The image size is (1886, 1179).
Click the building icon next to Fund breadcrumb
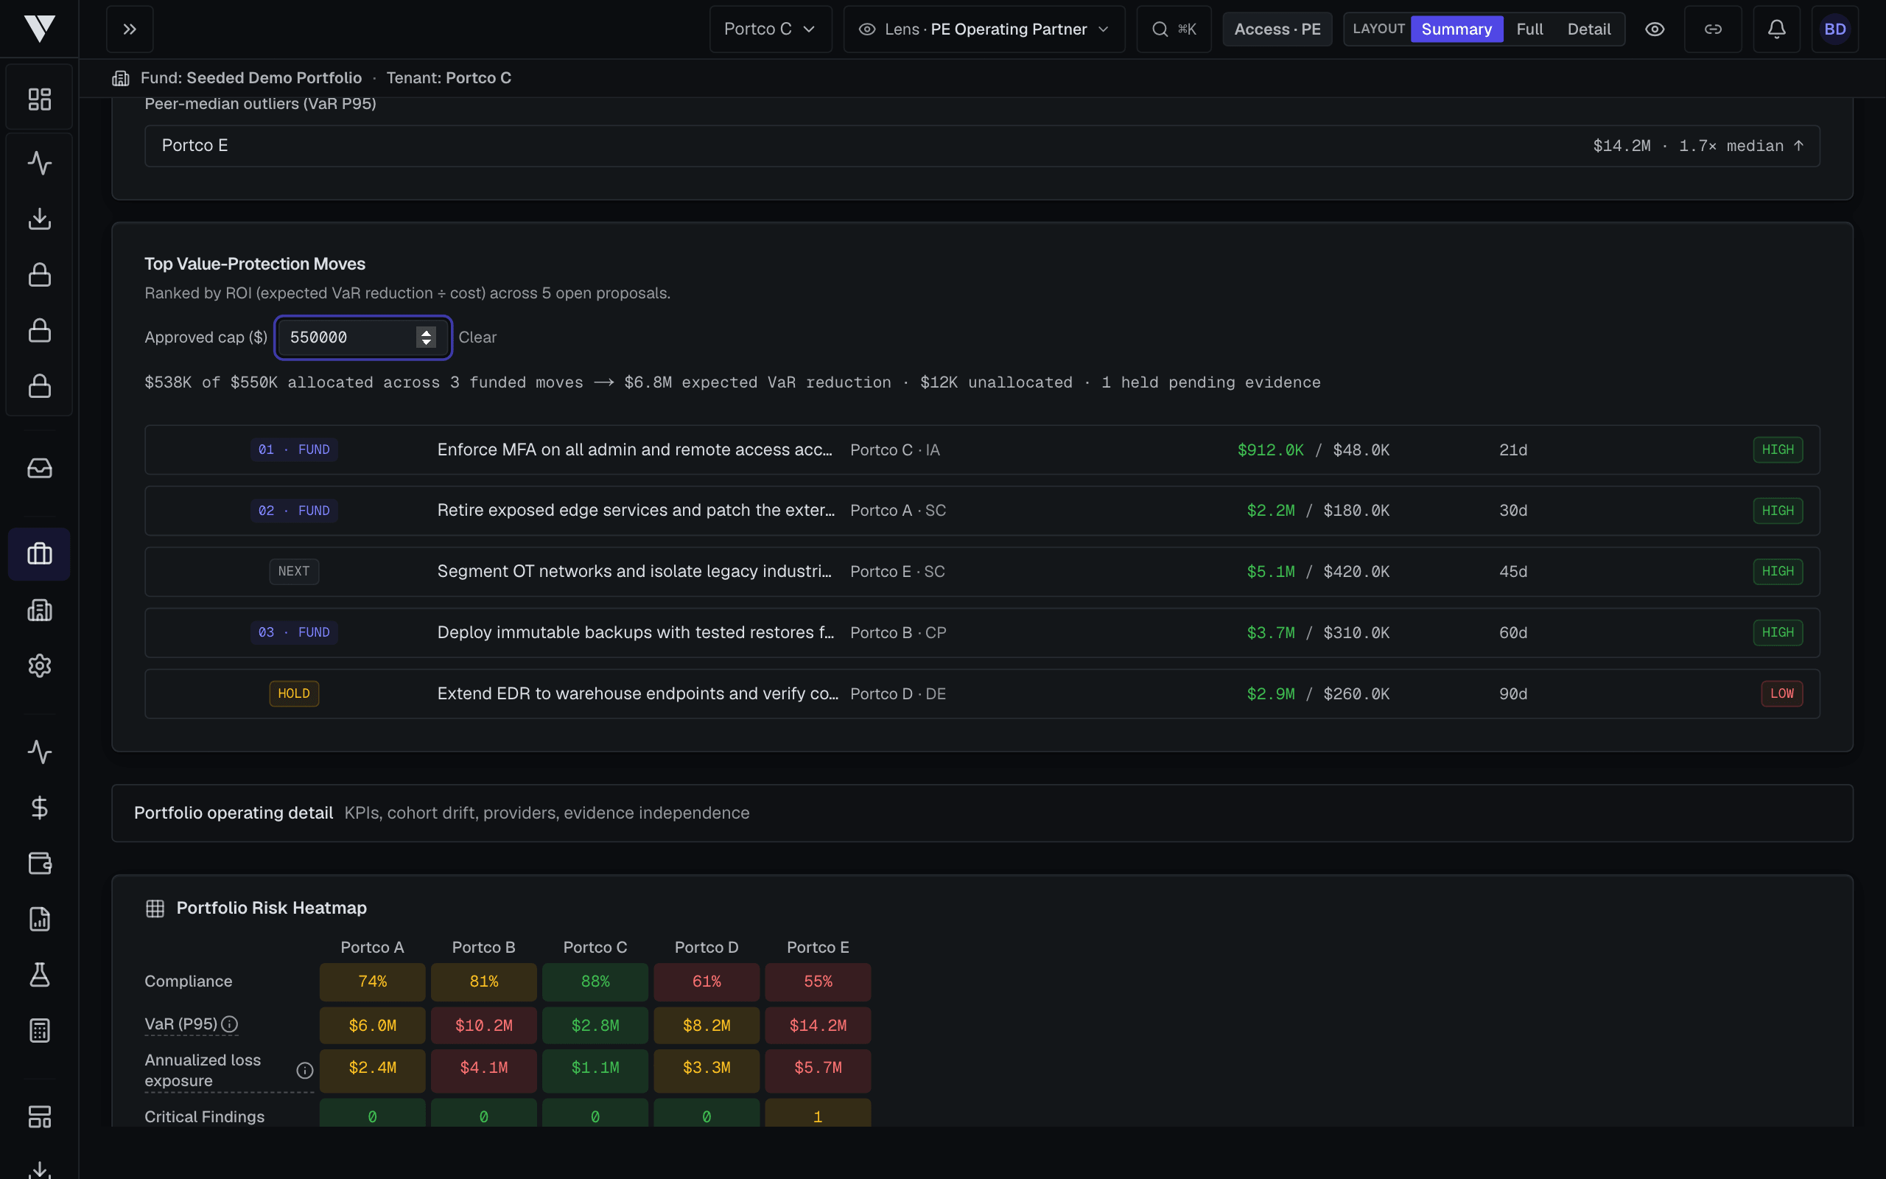(121, 78)
